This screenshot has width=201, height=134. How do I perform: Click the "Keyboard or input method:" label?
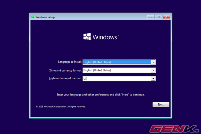tap(65, 78)
